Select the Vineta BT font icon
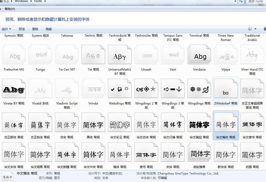 pos(14,88)
